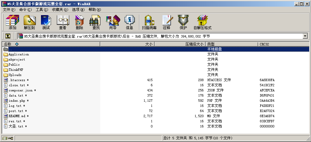The height and width of the screenshot is (142, 311).
Task: Open the 工具 (Tools) menu
Action: 42,10
